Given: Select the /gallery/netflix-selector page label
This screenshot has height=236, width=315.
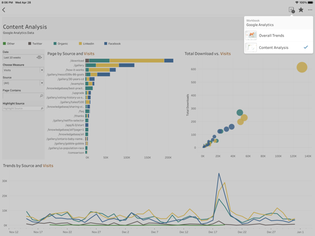Looking at the screenshot, I should pyautogui.click(x=68, y=120).
